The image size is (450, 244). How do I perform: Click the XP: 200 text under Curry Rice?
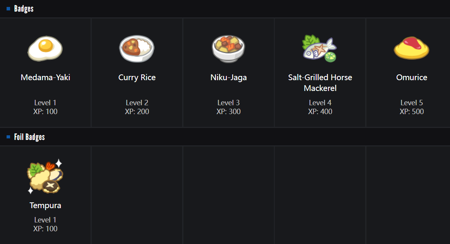[137, 112]
